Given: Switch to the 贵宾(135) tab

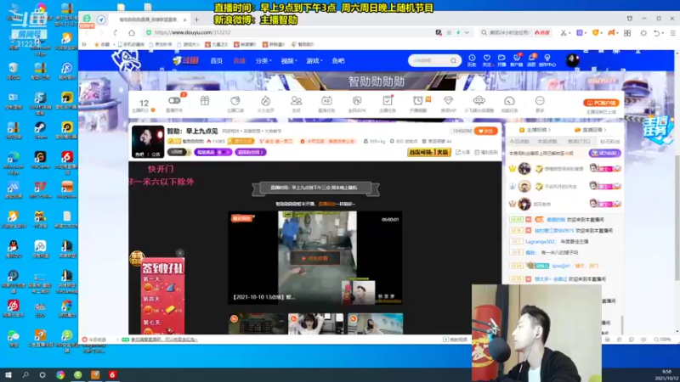Looking at the screenshot, I should tap(579, 142).
